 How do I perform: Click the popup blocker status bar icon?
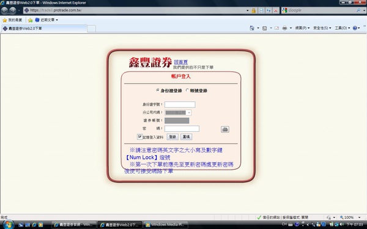(328, 217)
